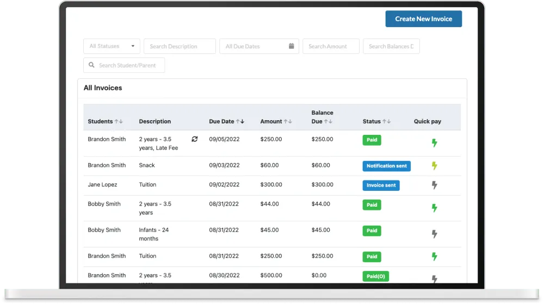The image size is (544, 304).
Task: Click the Search Student/Parent field
Action: pyautogui.click(x=124, y=65)
